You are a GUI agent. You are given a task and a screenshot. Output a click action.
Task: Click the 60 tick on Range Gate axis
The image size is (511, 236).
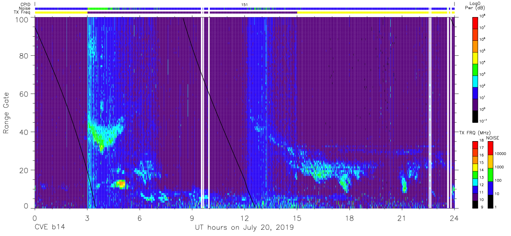pos(24,94)
